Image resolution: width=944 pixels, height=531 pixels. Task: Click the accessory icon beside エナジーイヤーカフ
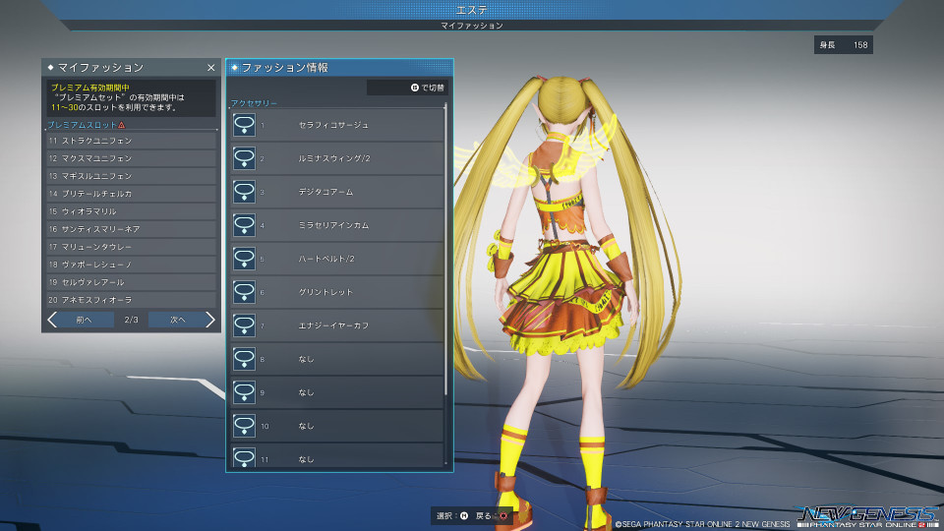pos(244,325)
